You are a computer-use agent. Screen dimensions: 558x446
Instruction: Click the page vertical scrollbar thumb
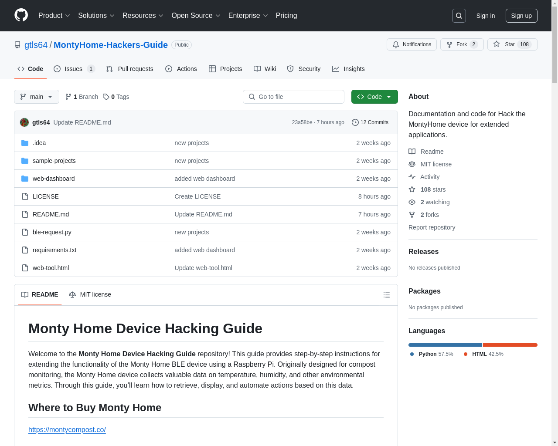(555, 45)
